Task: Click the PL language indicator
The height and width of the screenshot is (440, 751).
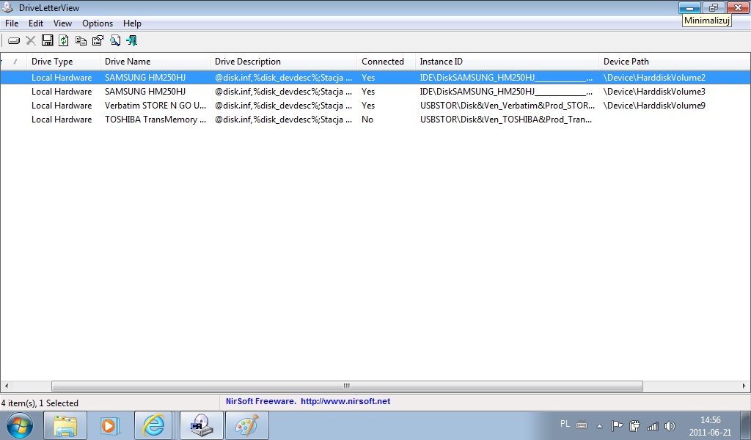Action: click(565, 424)
